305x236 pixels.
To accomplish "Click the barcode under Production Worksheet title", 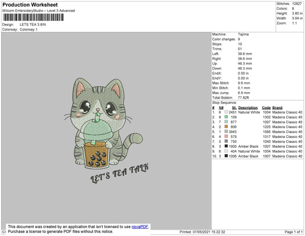I will click(x=33, y=17).
